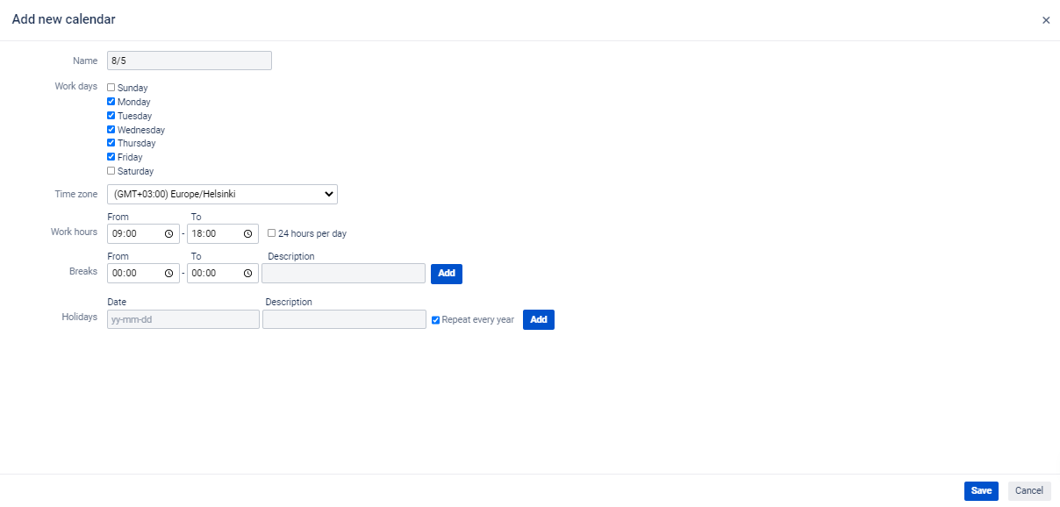This screenshot has height=507, width=1060.
Task: Click the Add button for Breaks
Action: (x=446, y=274)
